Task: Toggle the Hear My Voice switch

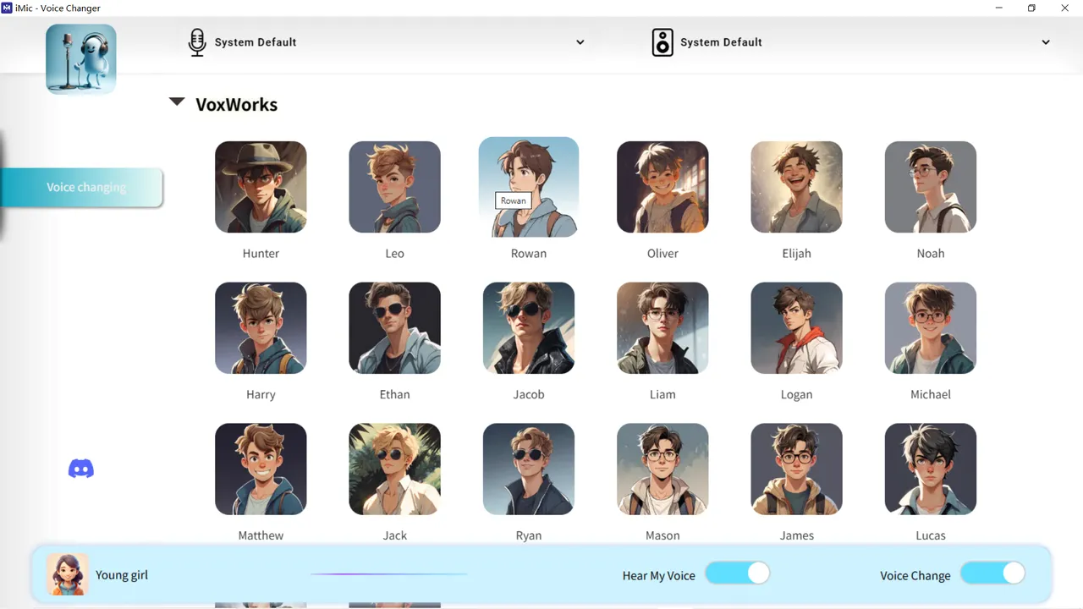Action: click(x=738, y=573)
